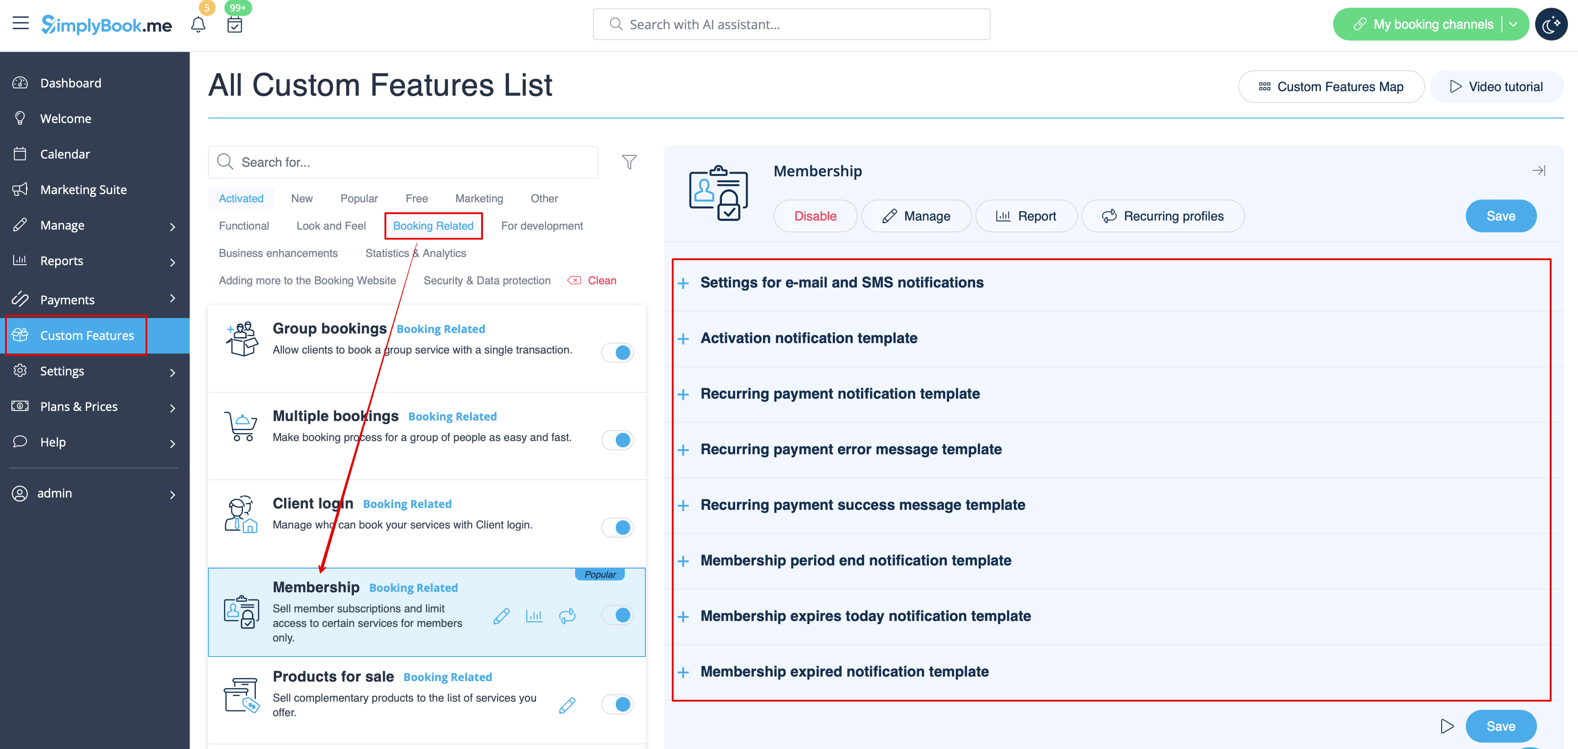Expand the Payments sidebar submenu
Image resolution: width=1578 pixels, height=749 pixels.
pos(172,298)
